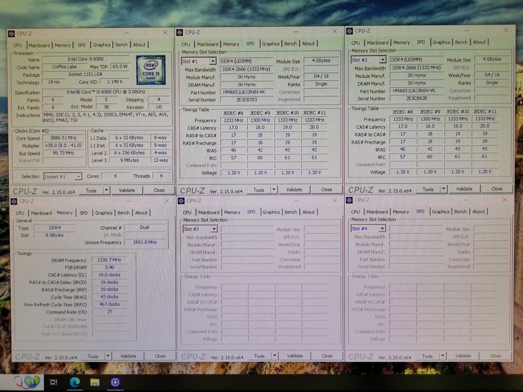
Task: Click Tools button in Slot #3 window
Action: coord(259,356)
